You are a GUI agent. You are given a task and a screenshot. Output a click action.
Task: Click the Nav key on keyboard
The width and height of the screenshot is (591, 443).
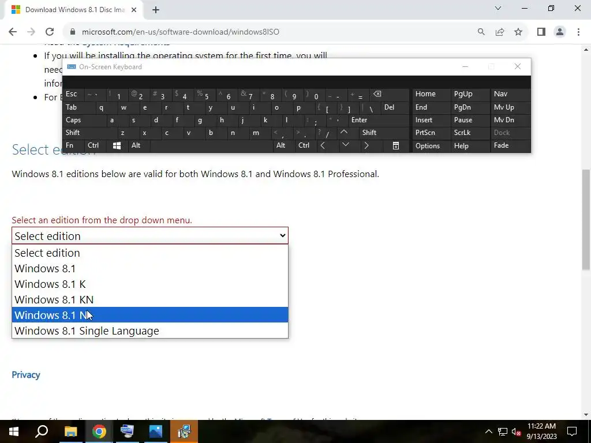pyautogui.click(x=510, y=94)
